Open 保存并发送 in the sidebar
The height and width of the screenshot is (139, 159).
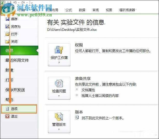[15, 90]
